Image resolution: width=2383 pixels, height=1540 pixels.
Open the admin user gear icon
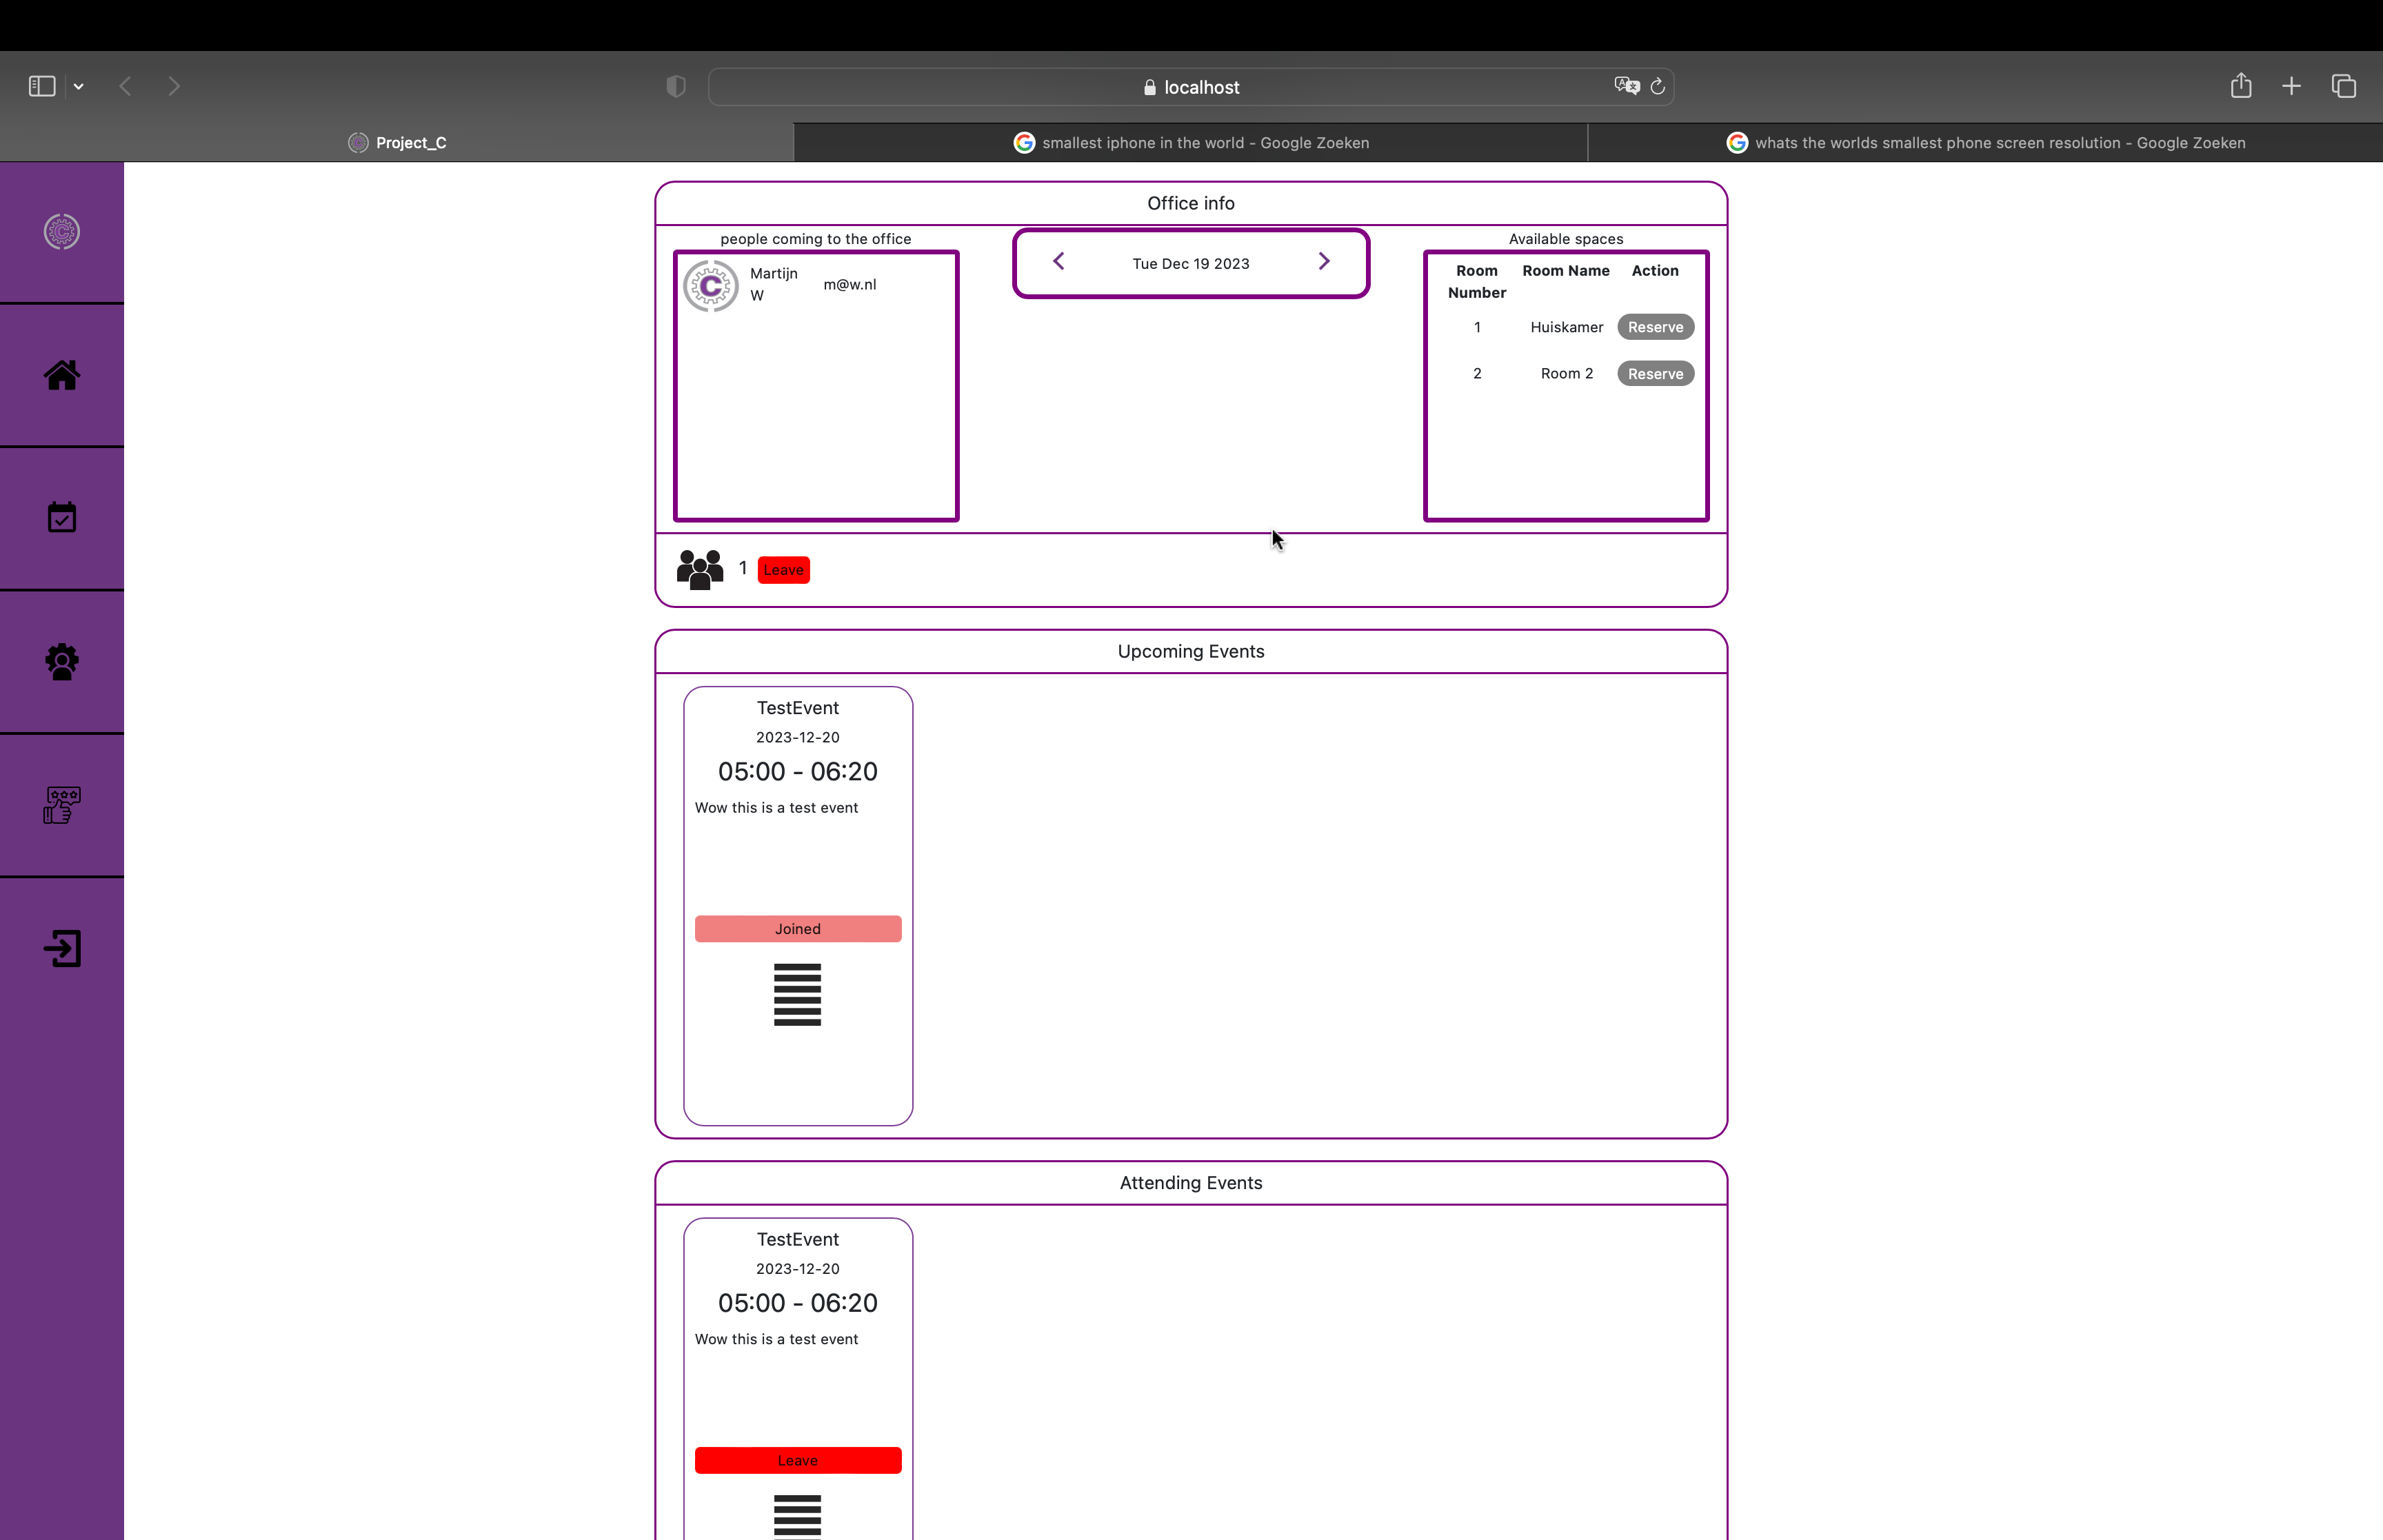tap(62, 661)
